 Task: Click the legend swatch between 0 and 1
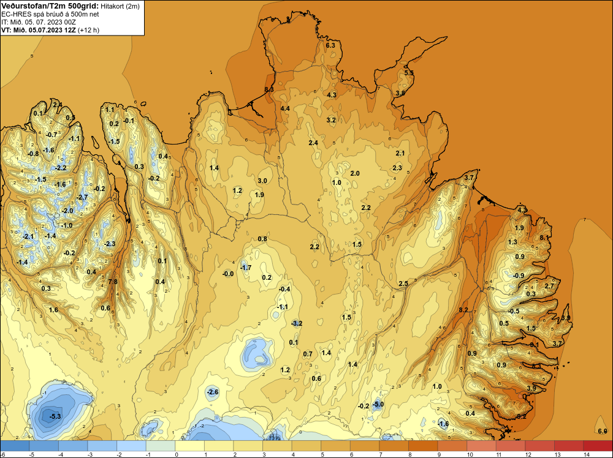(x=189, y=446)
